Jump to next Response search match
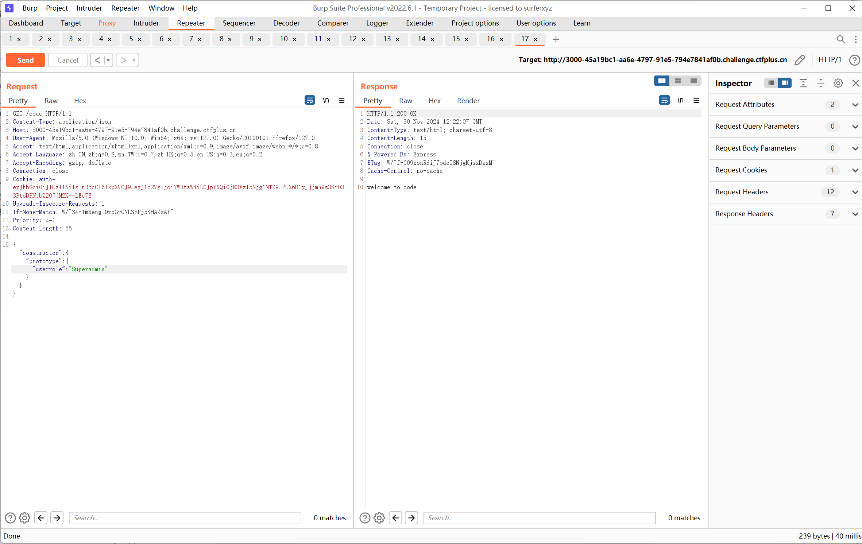 411,518
